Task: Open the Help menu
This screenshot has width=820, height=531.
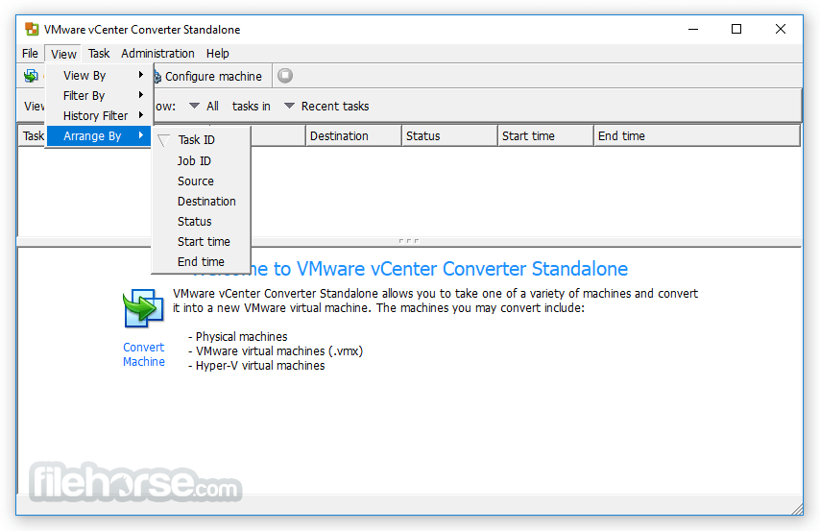Action: tap(218, 54)
